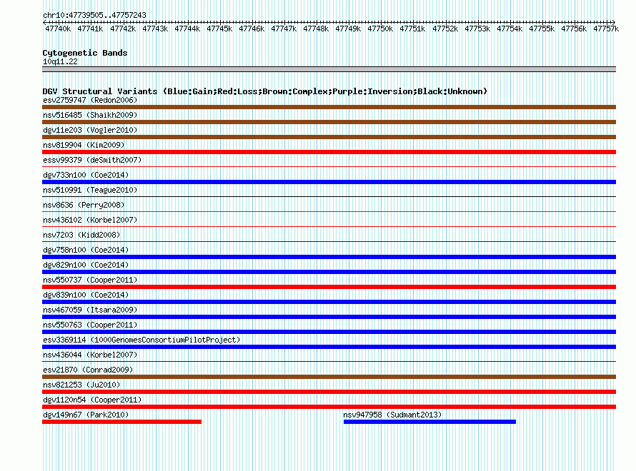Click the 47740k ruler tick label
Image resolution: width=636 pixels, height=471 pixels.
[x=58, y=29]
